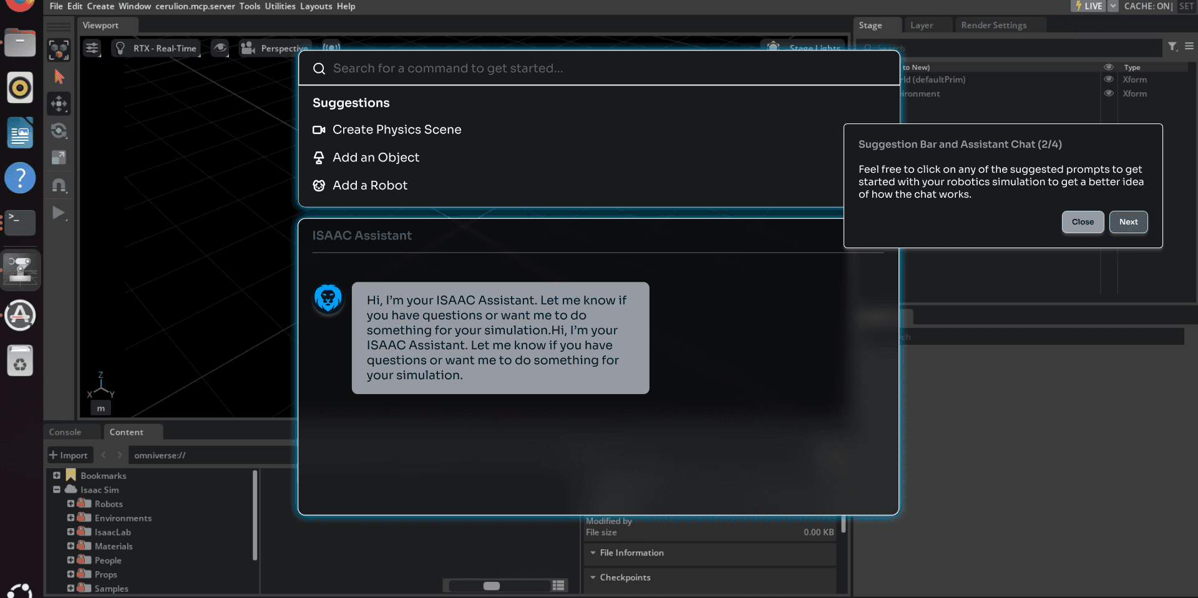1198x598 pixels.
Task: Activate the Scale tool
Action: tap(59, 158)
